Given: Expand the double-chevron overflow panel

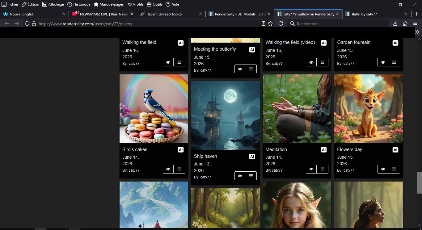Looking at the screenshot, I should (x=417, y=32).
